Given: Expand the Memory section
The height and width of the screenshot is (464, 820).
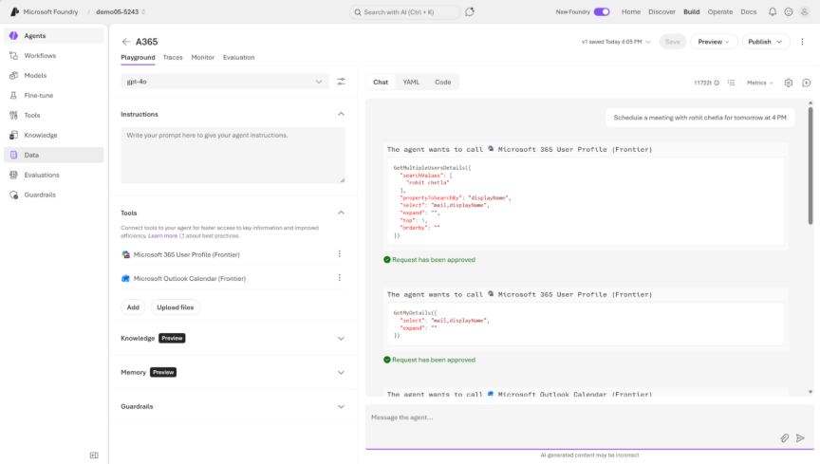Looking at the screenshot, I should (341, 373).
